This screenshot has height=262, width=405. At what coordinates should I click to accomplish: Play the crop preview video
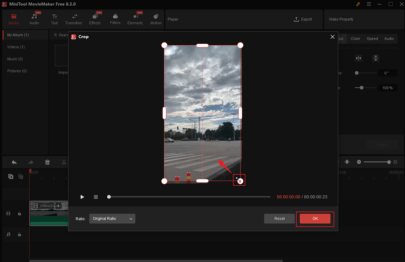tap(82, 197)
